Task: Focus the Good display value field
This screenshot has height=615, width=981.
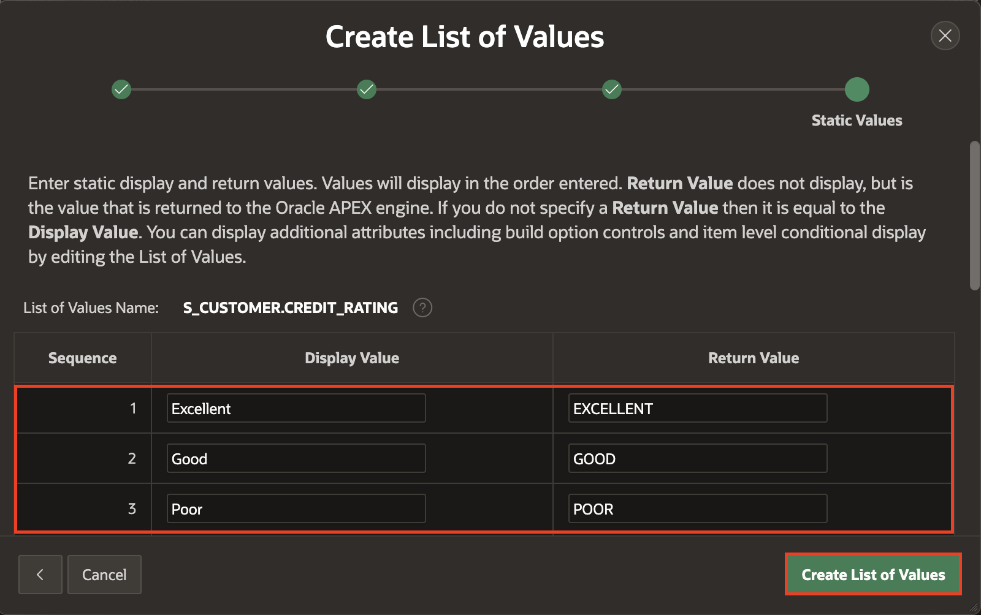Action: [296, 458]
